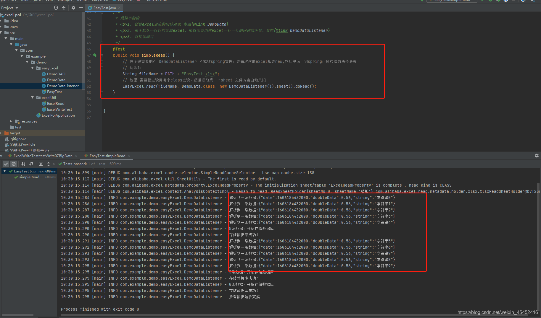The width and height of the screenshot is (541, 318).
Task: Open the .gitignore file
Action: (18, 139)
